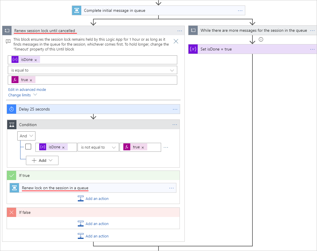Click the Service Bus icon on Renew lock action
Viewport: 317px width, 251px height.
pos(14,188)
